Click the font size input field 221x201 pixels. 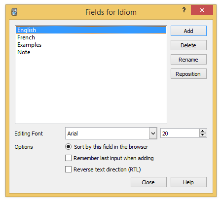180,134
